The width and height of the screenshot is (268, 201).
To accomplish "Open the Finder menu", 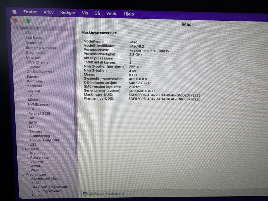I will tap(30, 12).
